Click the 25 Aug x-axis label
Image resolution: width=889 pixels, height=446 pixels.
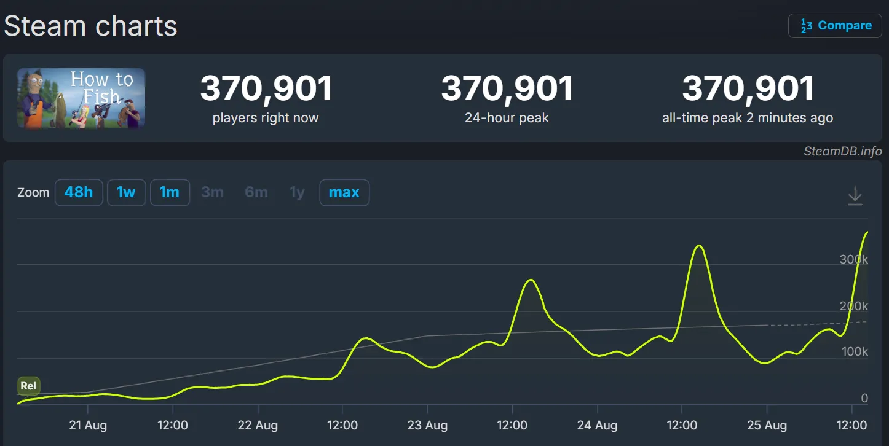tap(767, 425)
